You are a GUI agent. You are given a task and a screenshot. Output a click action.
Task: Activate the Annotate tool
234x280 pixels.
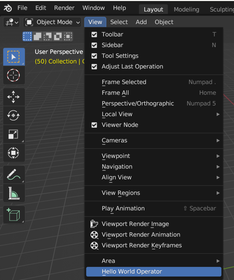click(14, 174)
